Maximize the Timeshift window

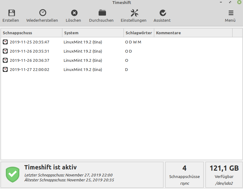[230, 2]
